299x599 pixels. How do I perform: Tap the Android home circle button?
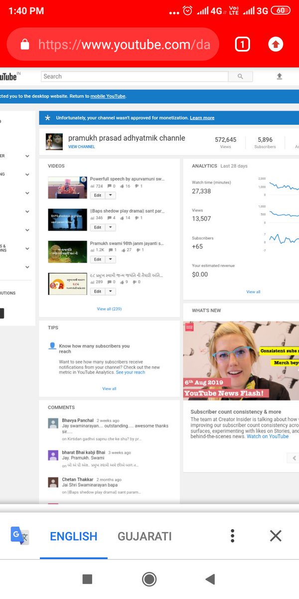tap(149, 579)
